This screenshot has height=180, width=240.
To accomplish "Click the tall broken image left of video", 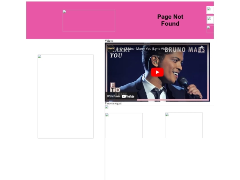I will (66, 96).
